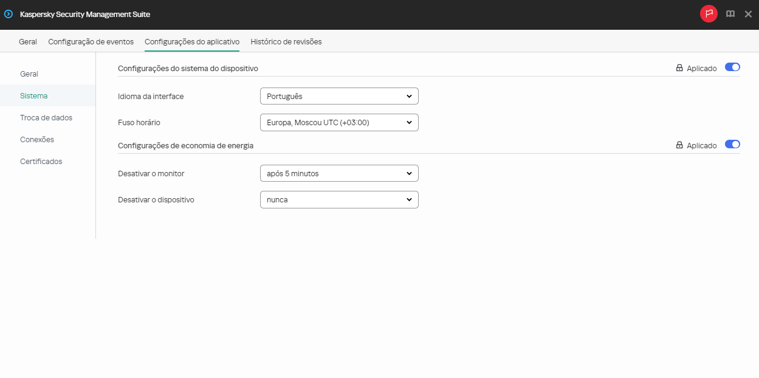Open the Desativar o dispositivo dropdown
The height and width of the screenshot is (378, 759).
click(x=338, y=199)
